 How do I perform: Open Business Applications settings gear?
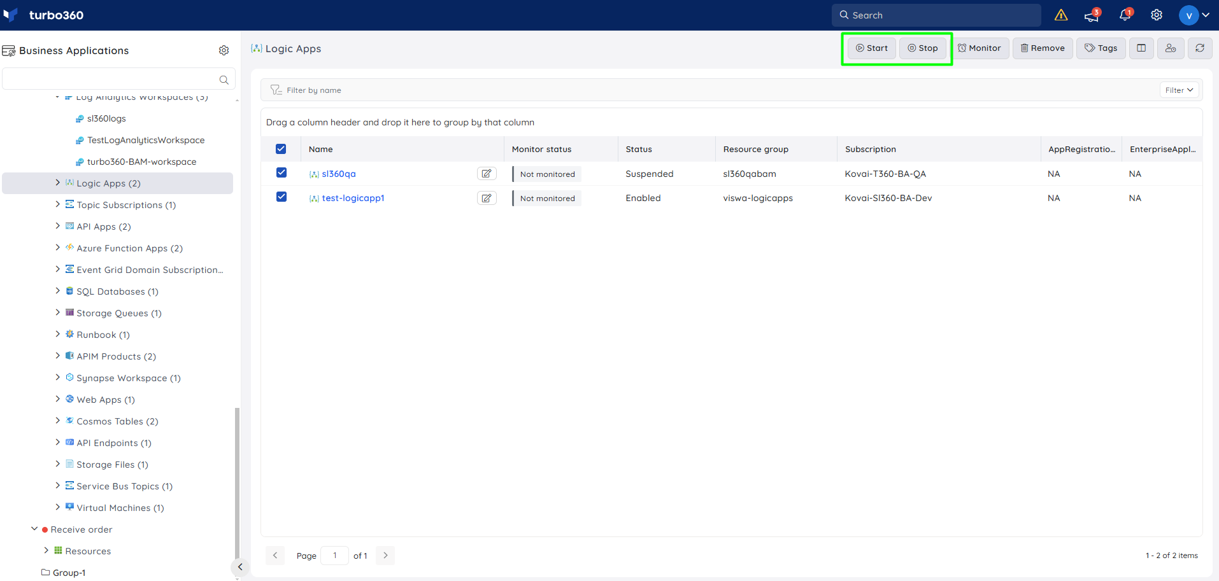pos(224,50)
